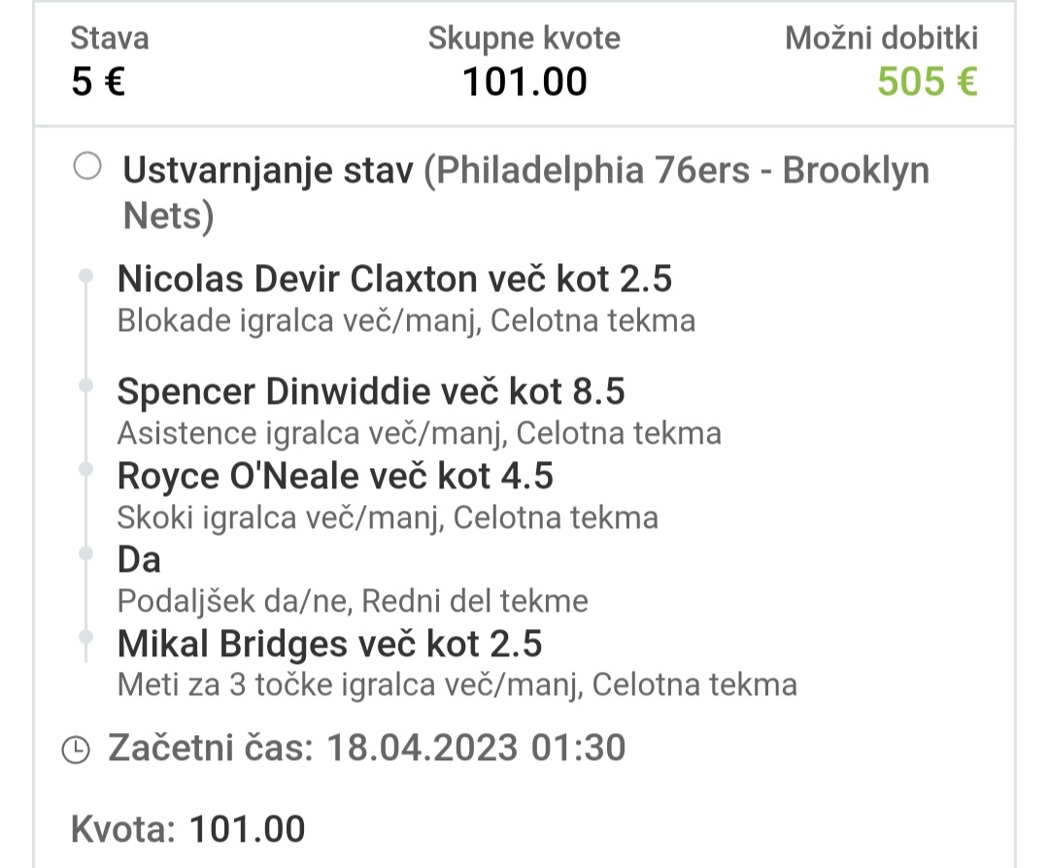Select the Mikal Bridges več kot 2.5 pick
This screenshot has width=1049, height=868.
[x=330, y=644]
